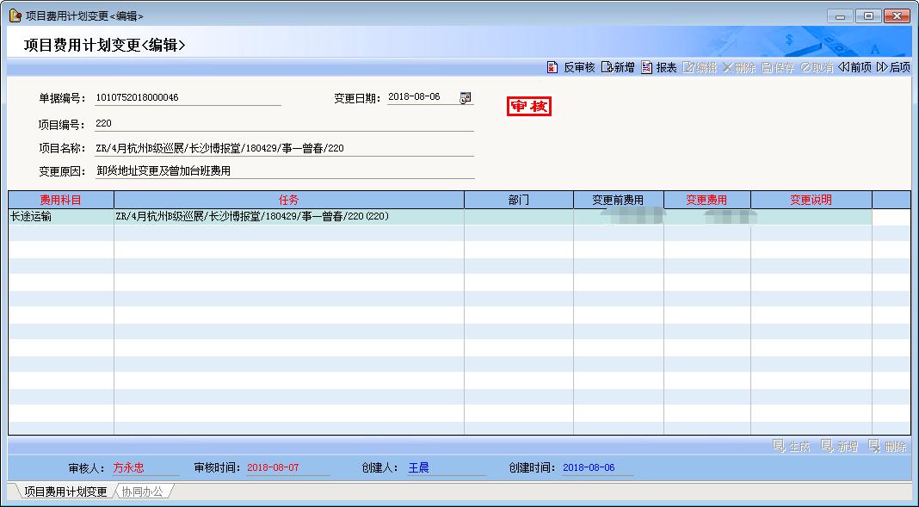Viewport: 919px width, 507px height.
Task: Go to next record with 后项
Action: [893, 67]
